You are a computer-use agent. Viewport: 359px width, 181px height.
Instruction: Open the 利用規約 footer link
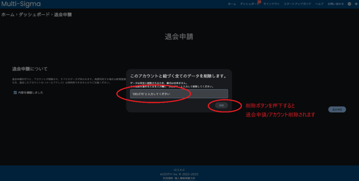tap(168, 178)
